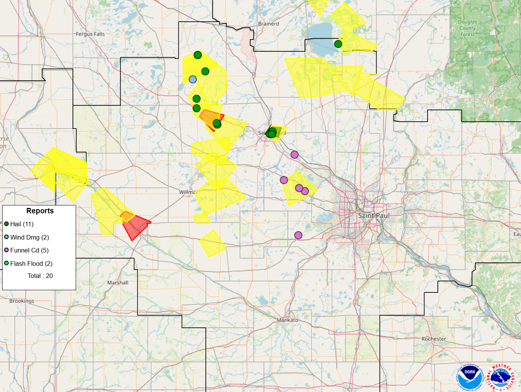Click the Funnel Cd (5) legend label

[x=30, y=250]
